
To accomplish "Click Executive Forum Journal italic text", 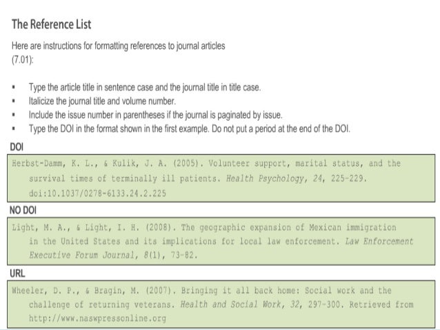I will [81, 255].
